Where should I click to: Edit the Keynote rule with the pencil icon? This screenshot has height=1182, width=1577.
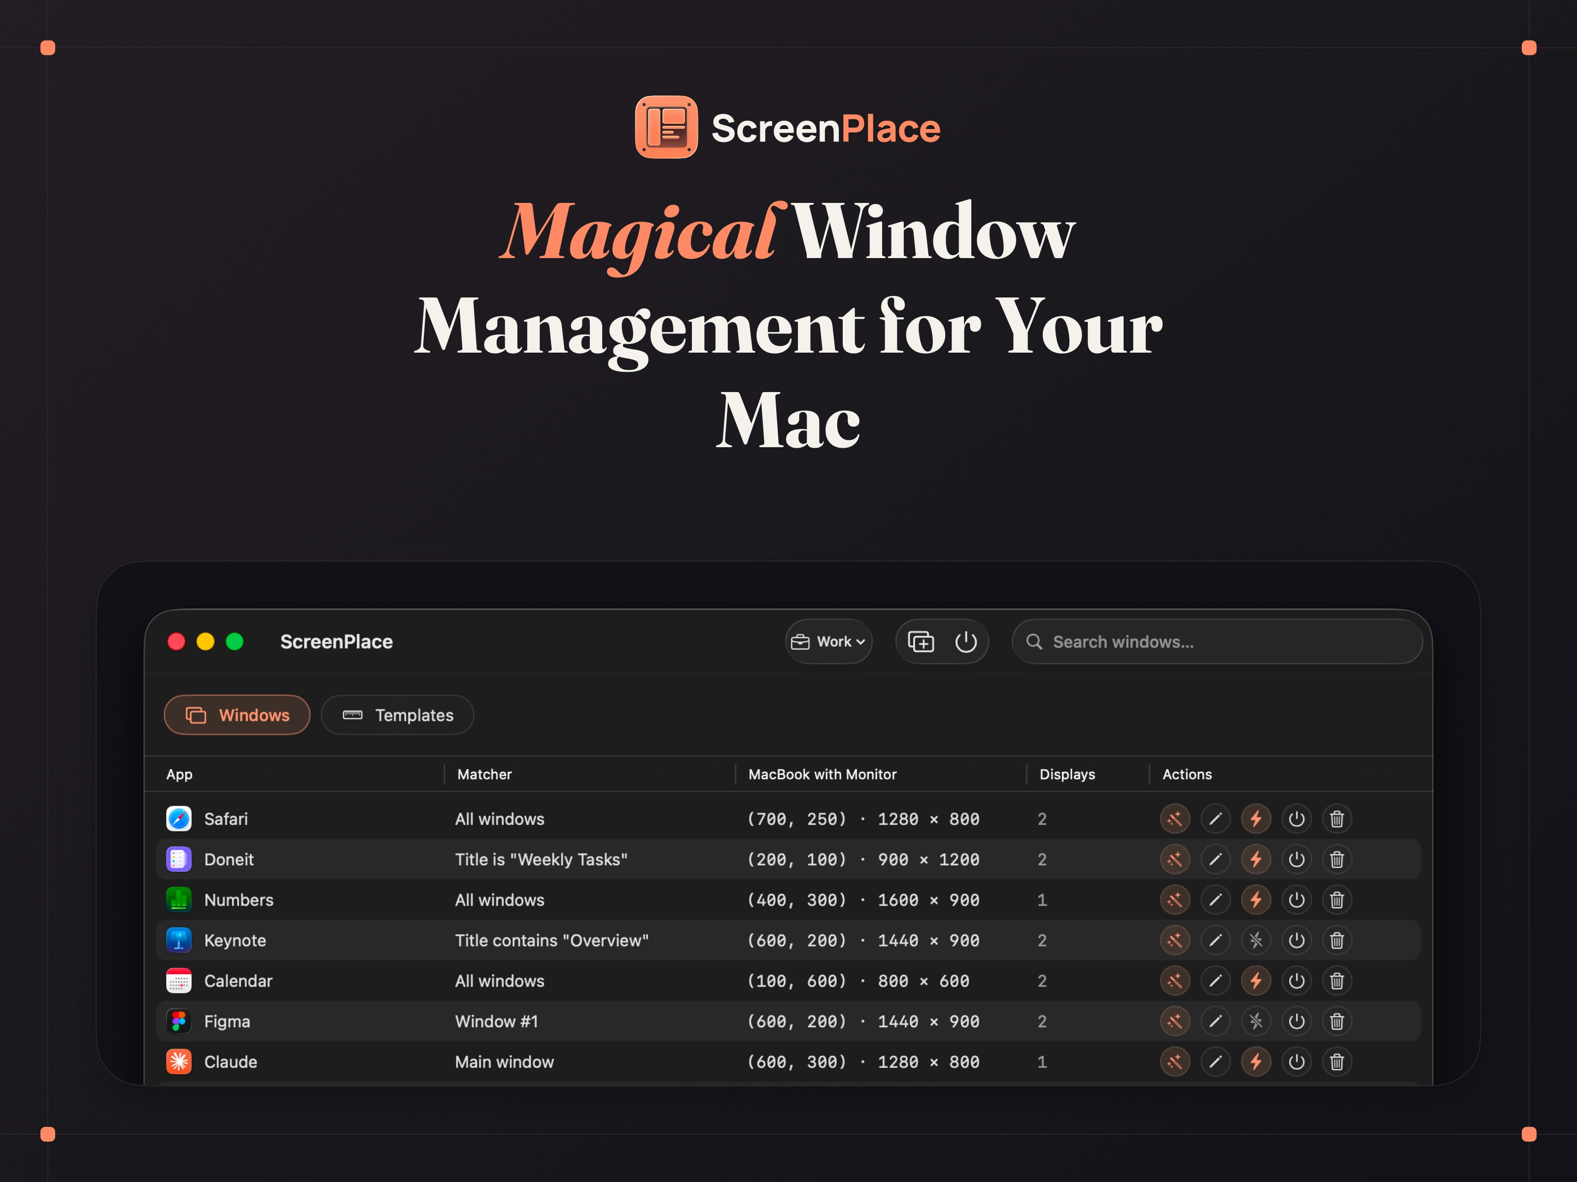click(1216, 941)
